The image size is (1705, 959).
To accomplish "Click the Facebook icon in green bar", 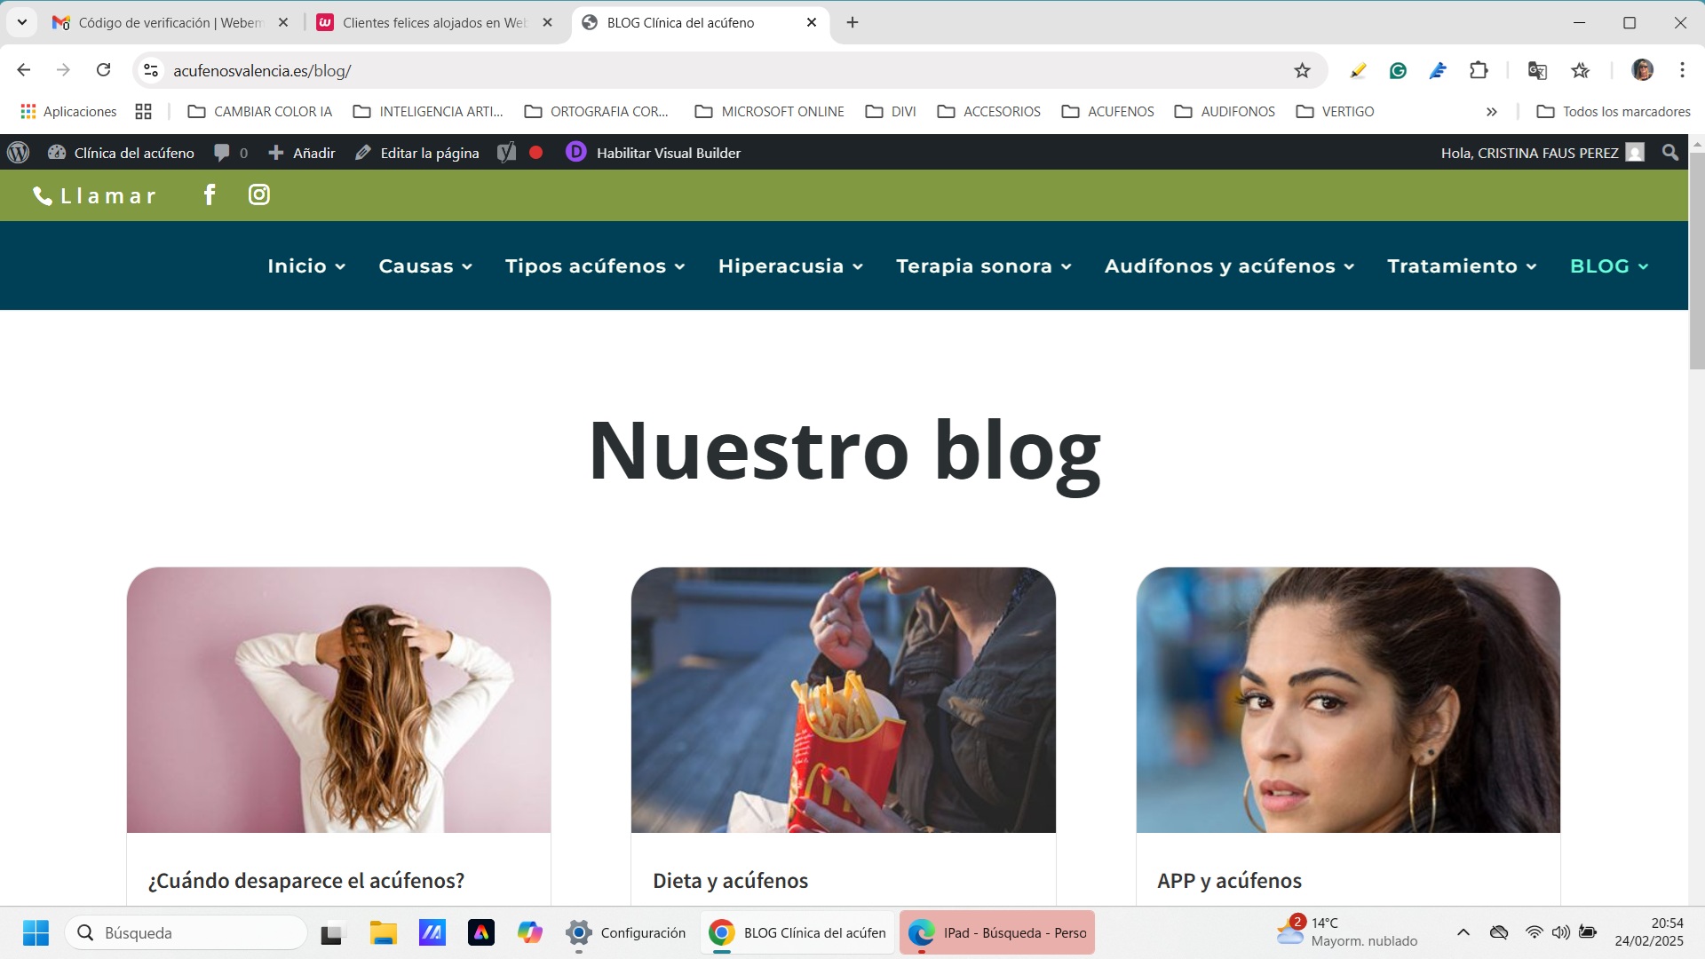I will 210,194.
